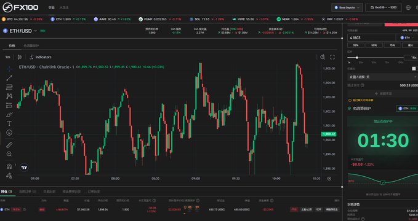This screenshot has width=418, height=221.
Task: Open the FX100 logo home link
Action: [x=20, y=7]
